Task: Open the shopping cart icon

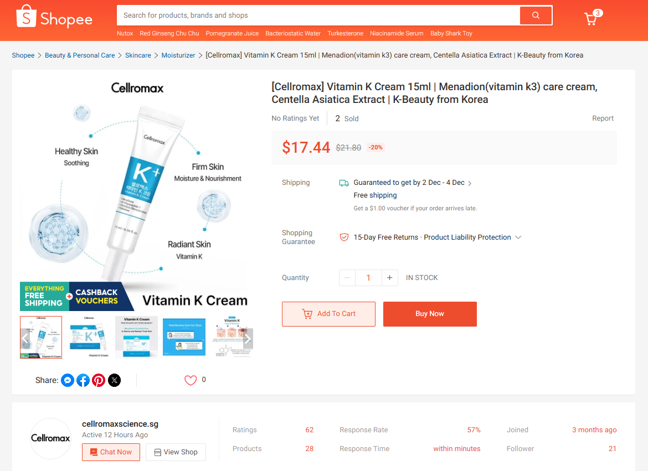Action: coord(591,19)
